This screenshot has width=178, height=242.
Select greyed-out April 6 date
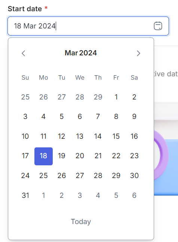[x=134, y=195]
